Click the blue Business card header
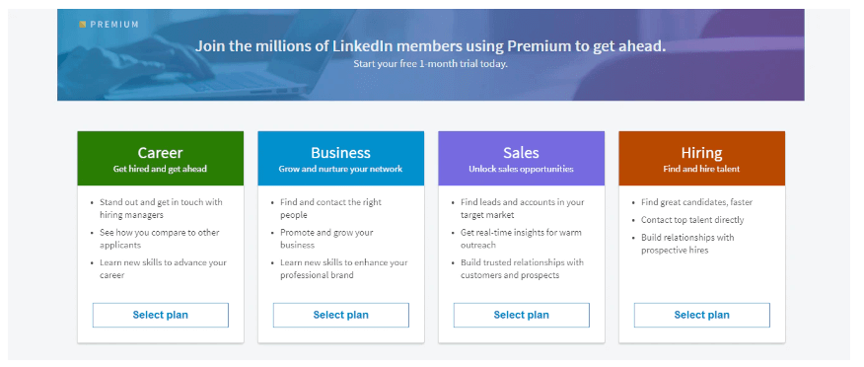 [341, 158]
